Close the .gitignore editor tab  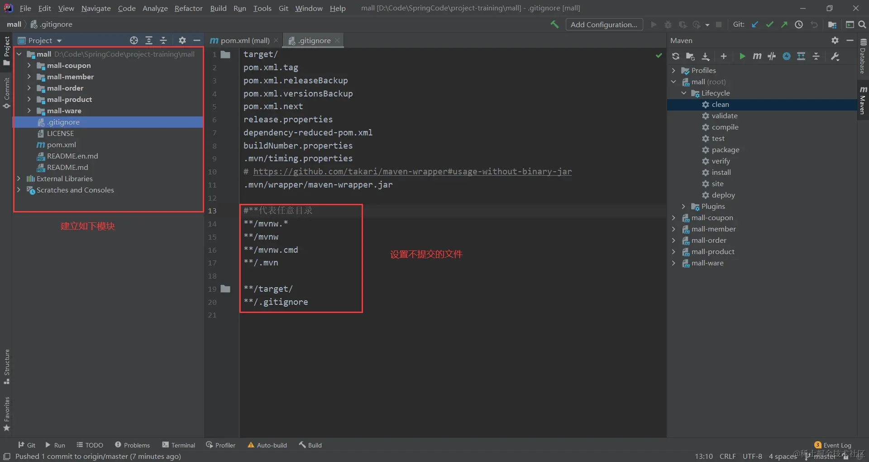click(x=337, y=40)
